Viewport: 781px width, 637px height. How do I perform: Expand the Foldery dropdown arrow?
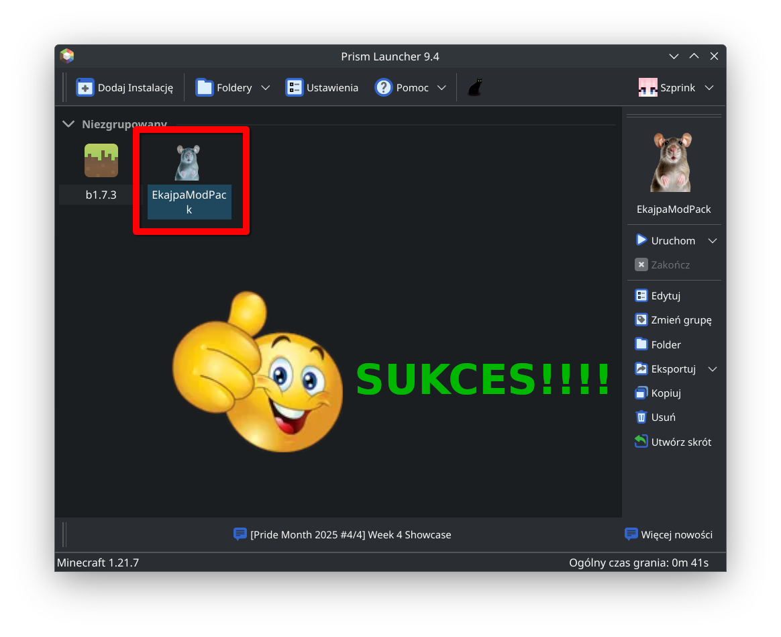(265, 87)
